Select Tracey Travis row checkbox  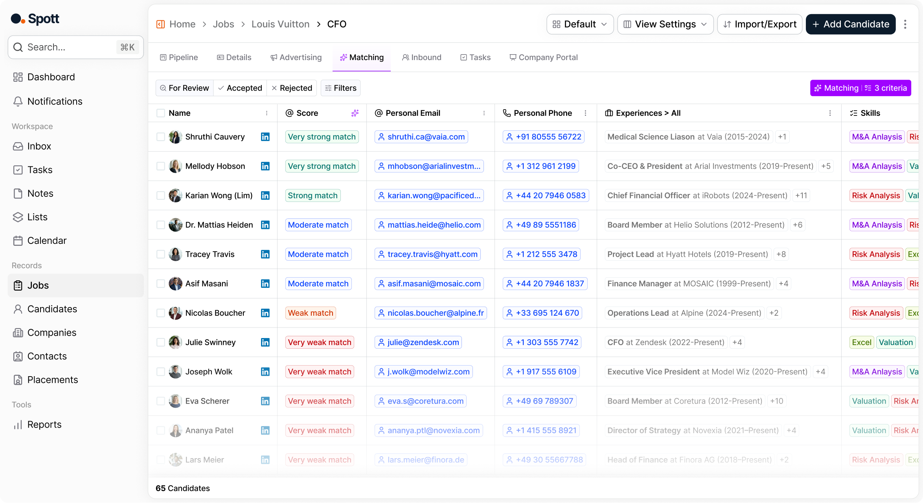[x=160, y=254]
